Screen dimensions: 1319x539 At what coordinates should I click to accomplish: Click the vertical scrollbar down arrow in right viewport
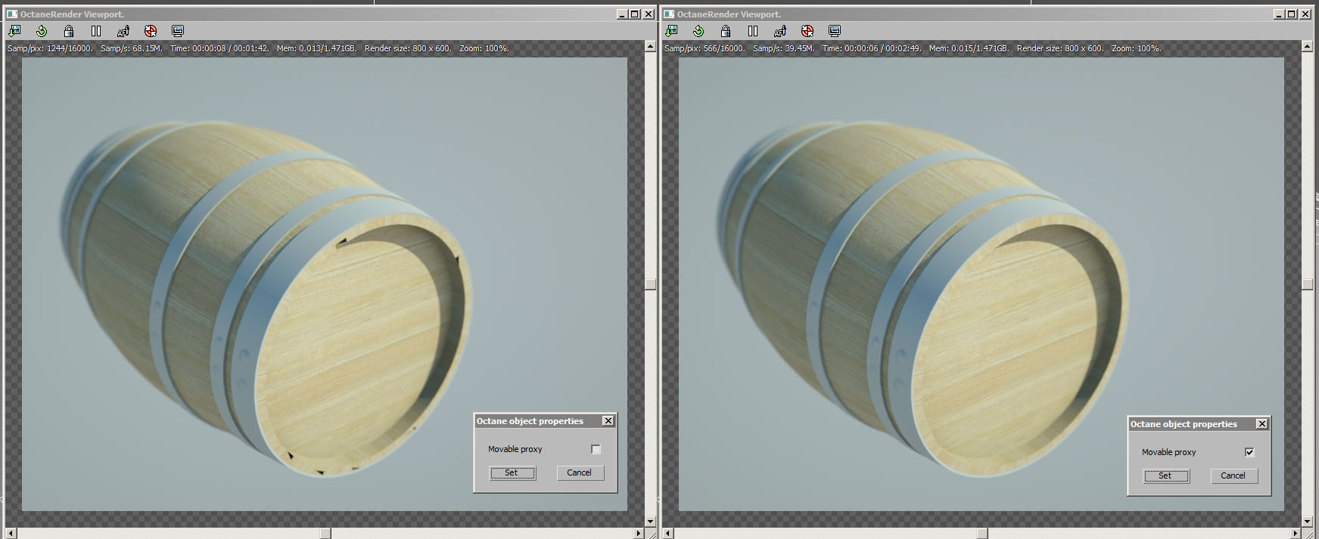coord(1307,522)
